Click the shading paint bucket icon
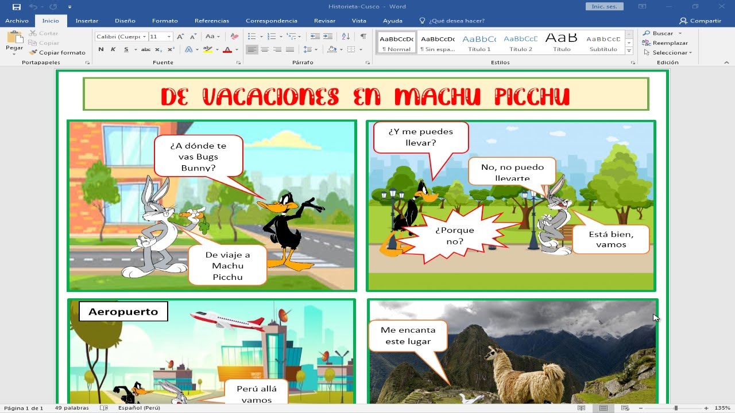This screenshot has height=413, width=735. click(331, 49)
